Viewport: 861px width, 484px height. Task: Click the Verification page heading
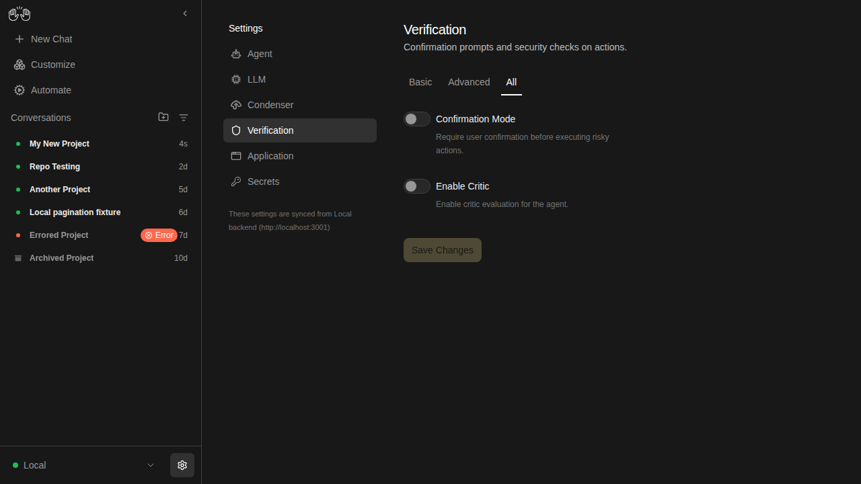point(435,30)
